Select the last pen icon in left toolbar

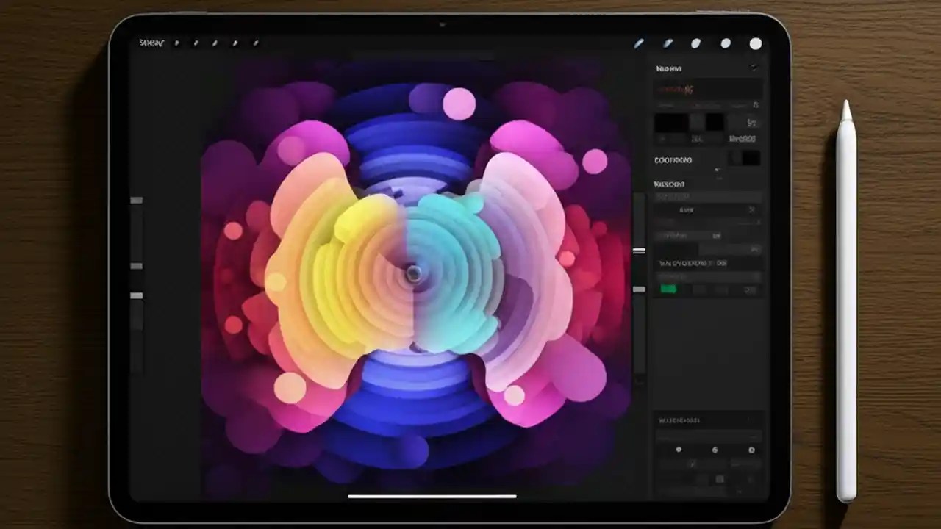pyautogui.click(x=256, y=43)
